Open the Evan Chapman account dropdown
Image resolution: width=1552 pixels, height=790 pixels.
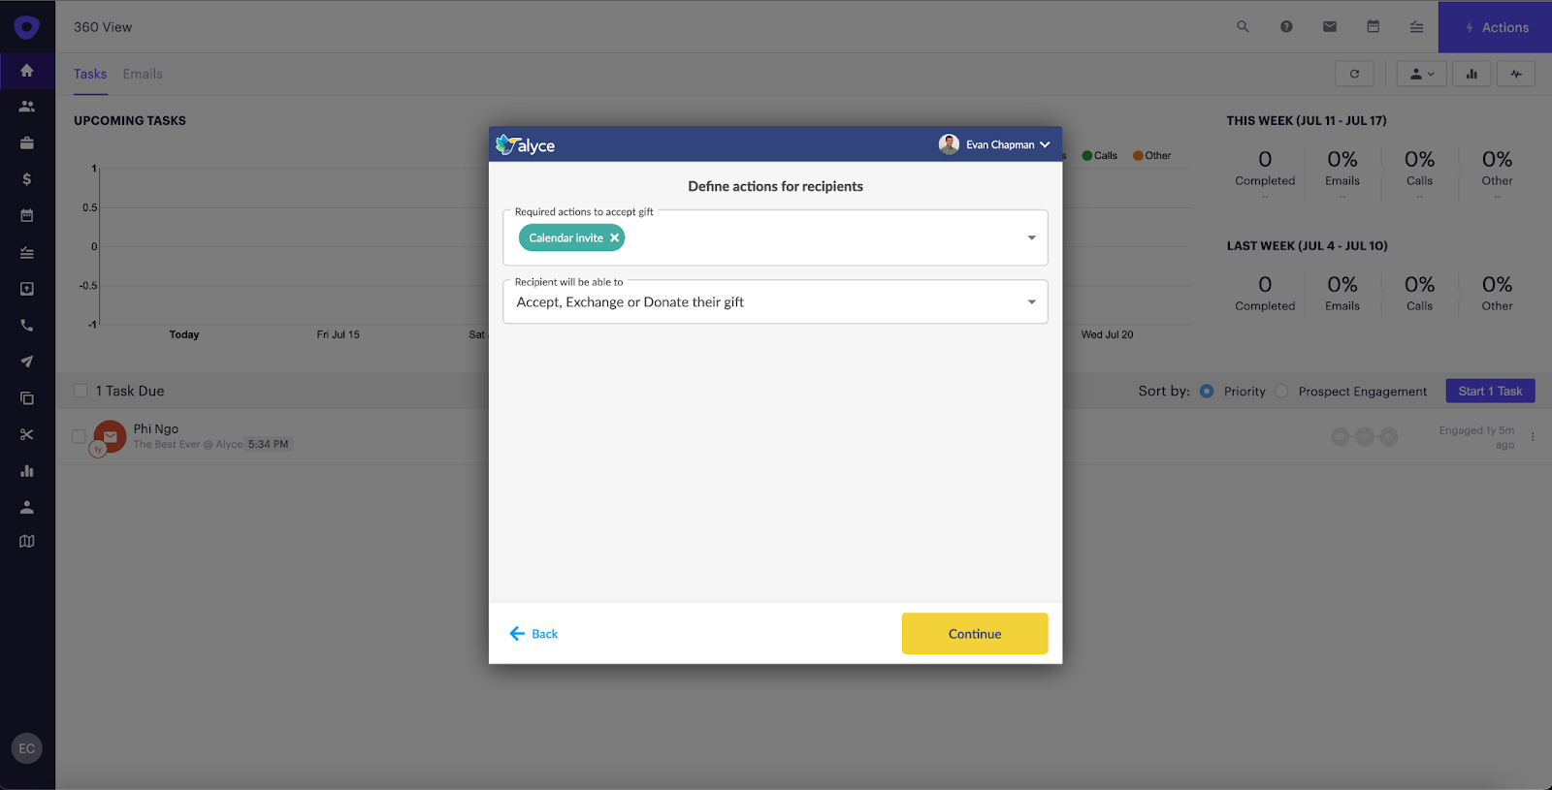tap(994, 144)
